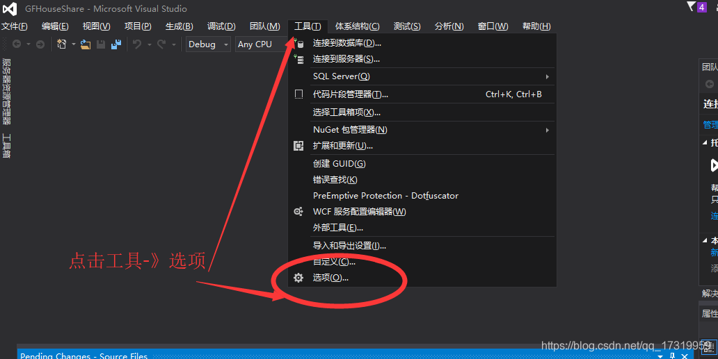
Task: Collapse the 托 section in Team Explorer
Action: click(705, 142)
